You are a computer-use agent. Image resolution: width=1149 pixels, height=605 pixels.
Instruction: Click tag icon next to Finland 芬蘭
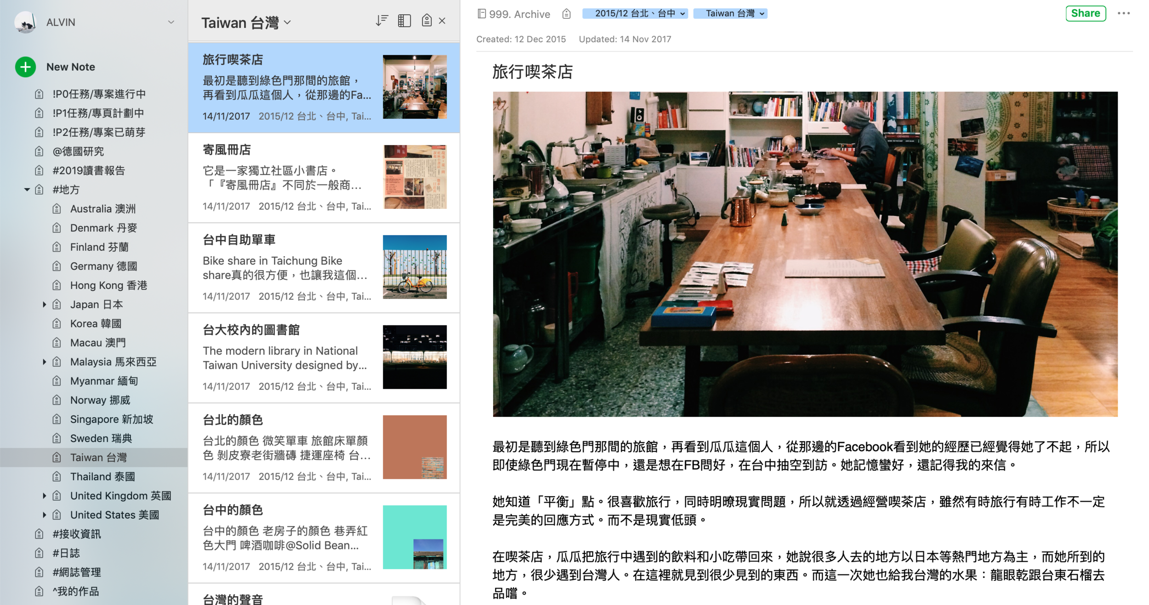pyautogui.click(x=57, y=247)
